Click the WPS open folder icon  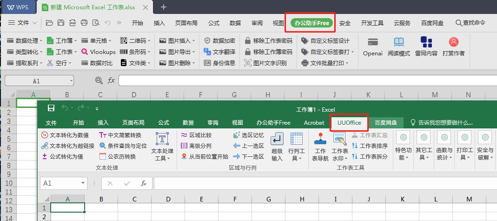[49, 22]
